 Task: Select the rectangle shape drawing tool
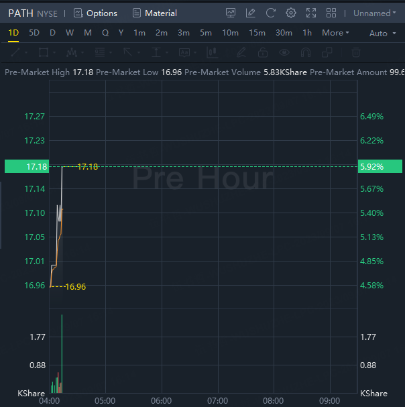tap(44, 52)
